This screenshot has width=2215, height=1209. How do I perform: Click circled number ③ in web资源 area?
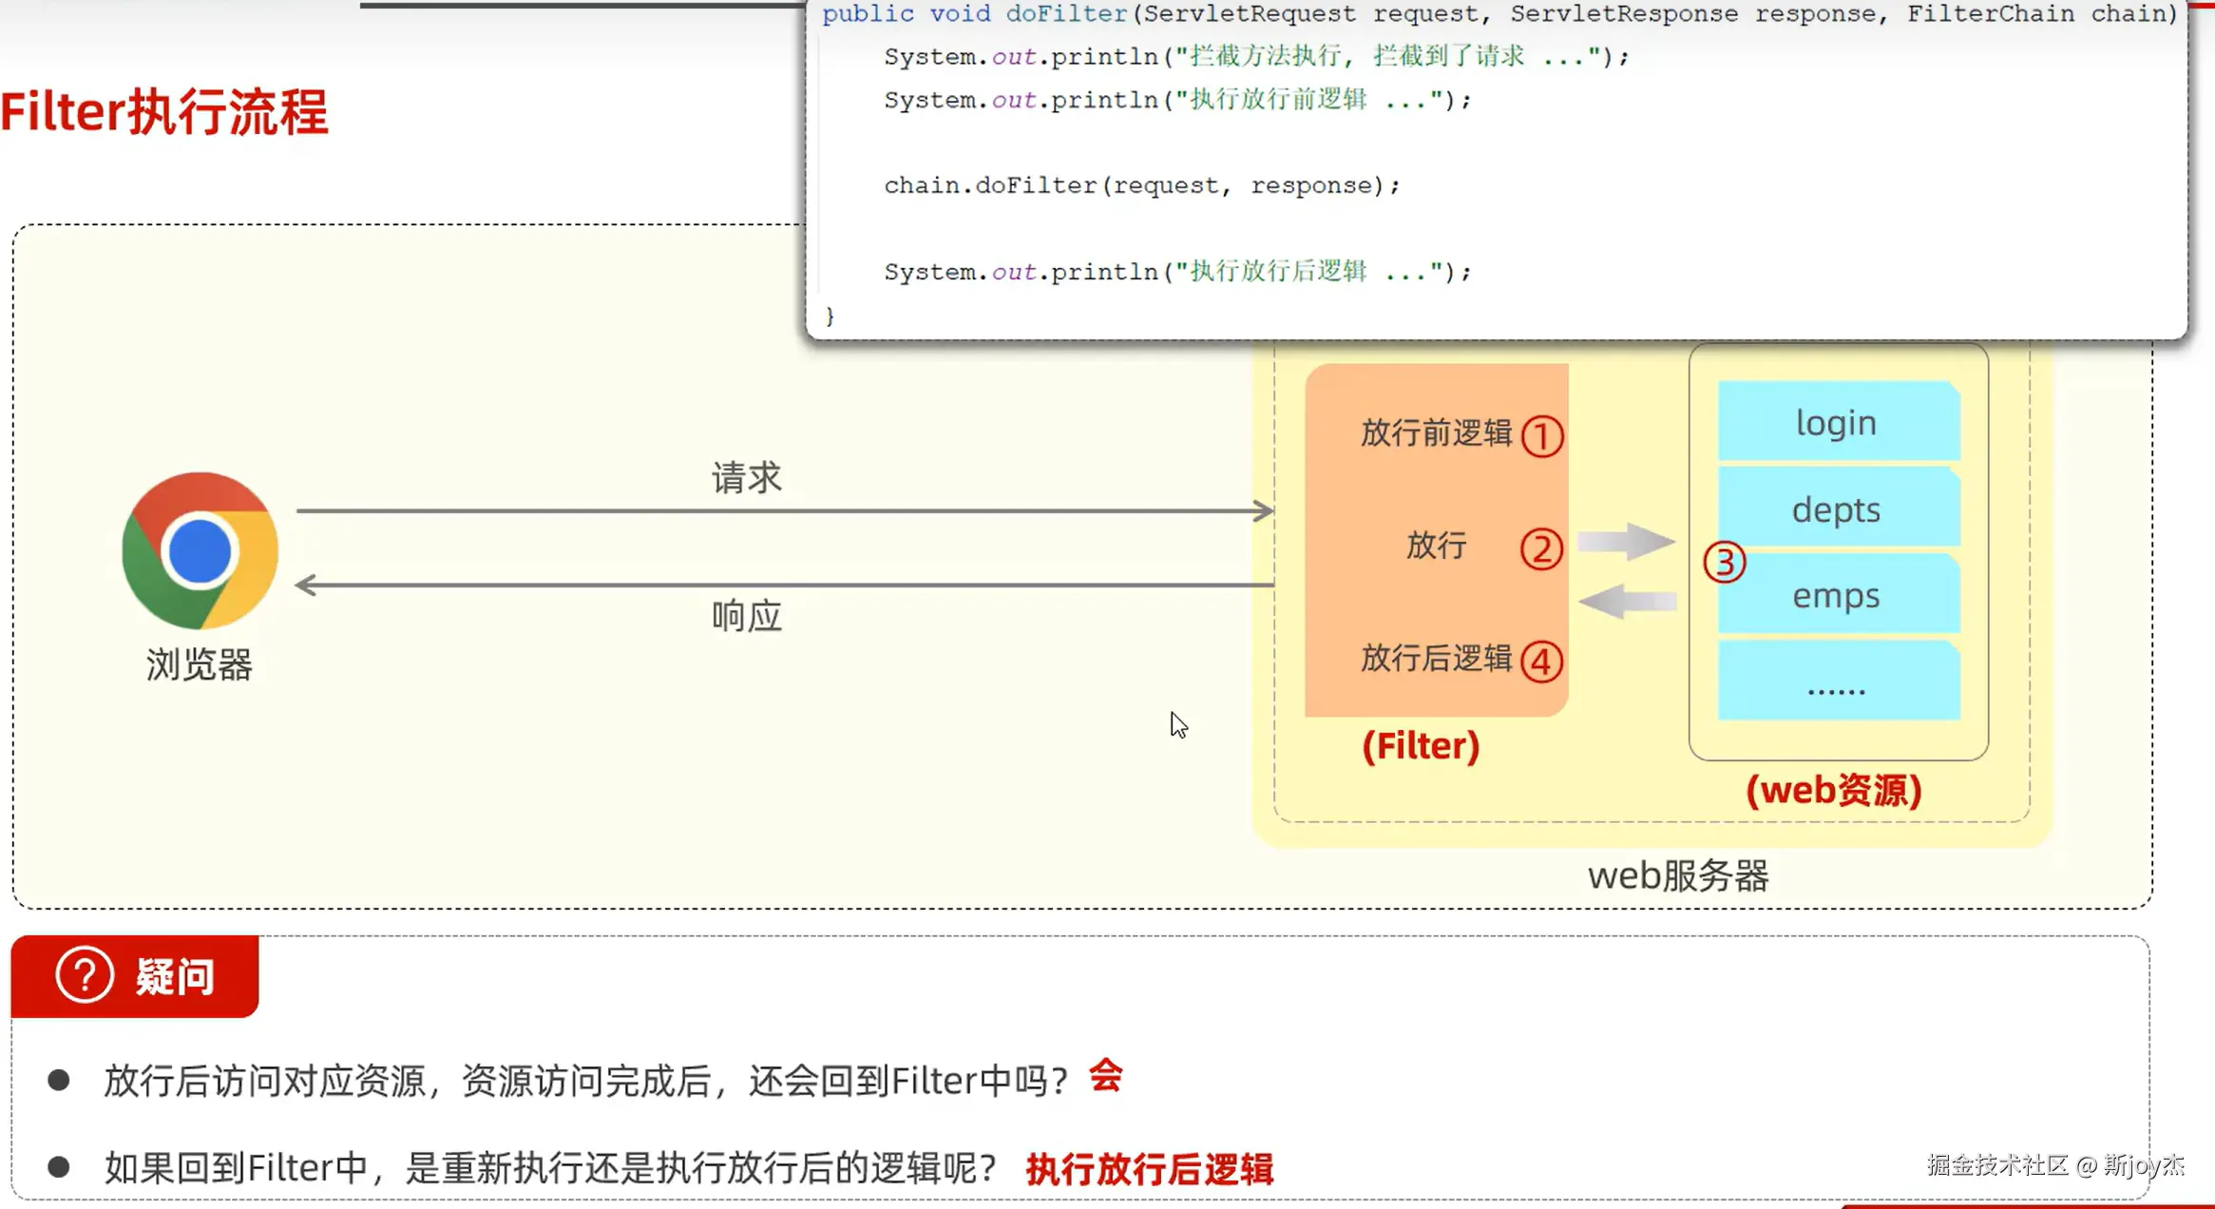1726,561
